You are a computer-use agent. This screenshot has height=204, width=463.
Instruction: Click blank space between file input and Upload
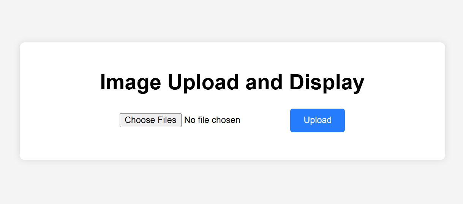tap(266, 120)
